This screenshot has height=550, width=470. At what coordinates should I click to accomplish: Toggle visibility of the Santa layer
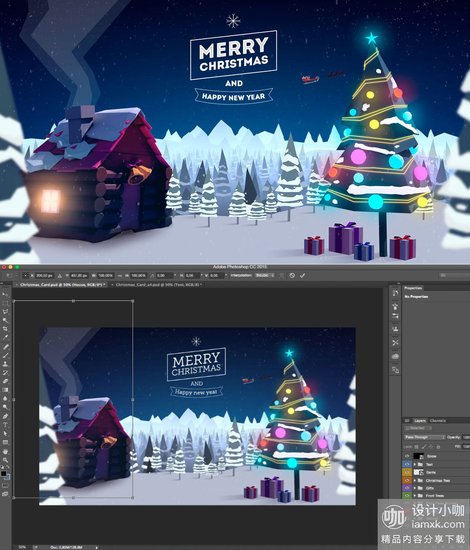point(407,472)
